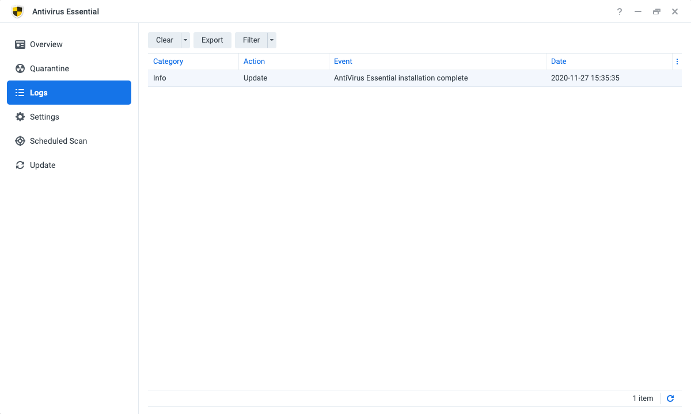Click the Antivirus Essential shield logo

[x=18, y=11]
